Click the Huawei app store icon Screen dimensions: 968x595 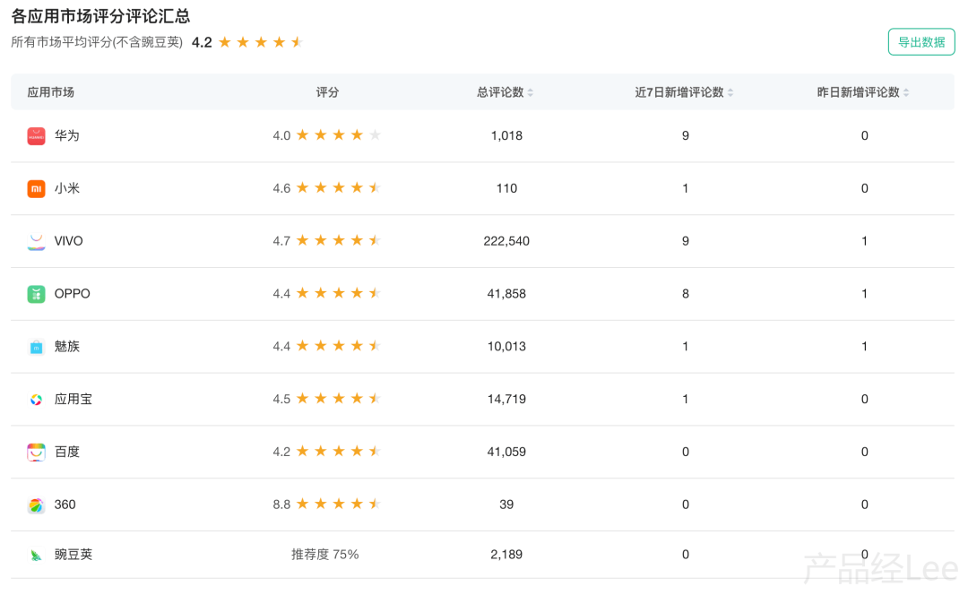tap(36, 136)
